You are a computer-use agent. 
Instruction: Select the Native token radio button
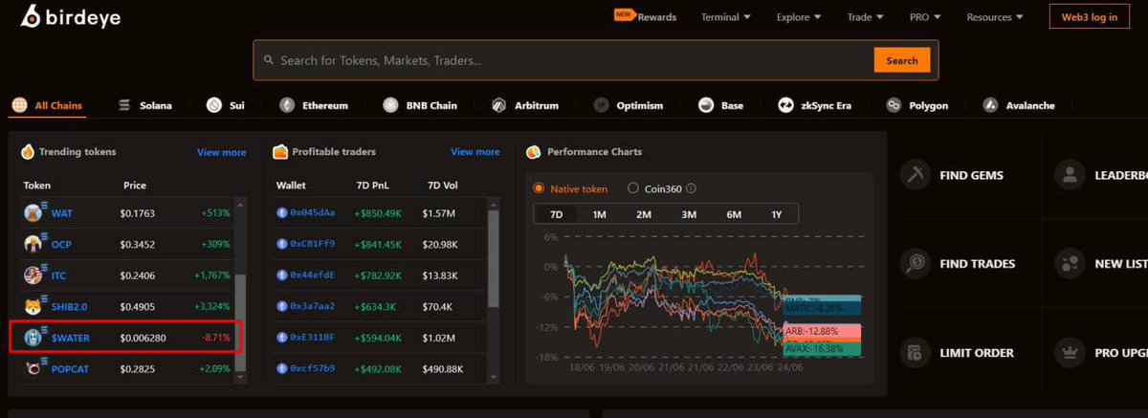click(x=539, y=188)
